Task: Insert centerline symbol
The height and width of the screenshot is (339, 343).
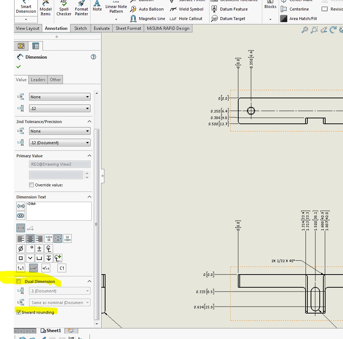Action: pos(49,249)
